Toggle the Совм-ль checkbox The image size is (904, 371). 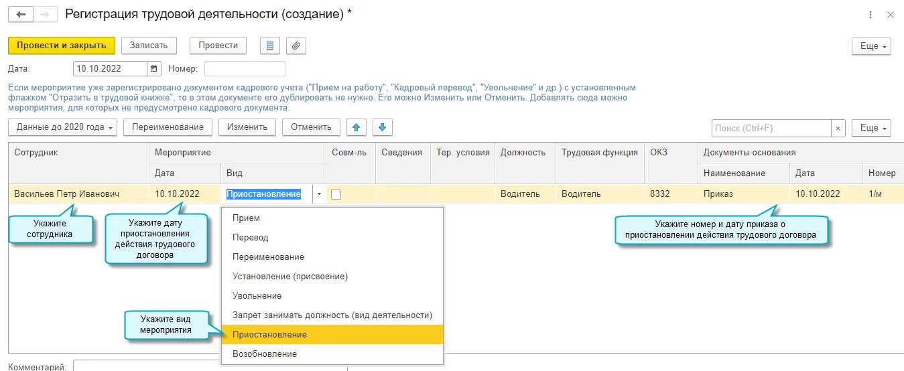coord(336,194)
